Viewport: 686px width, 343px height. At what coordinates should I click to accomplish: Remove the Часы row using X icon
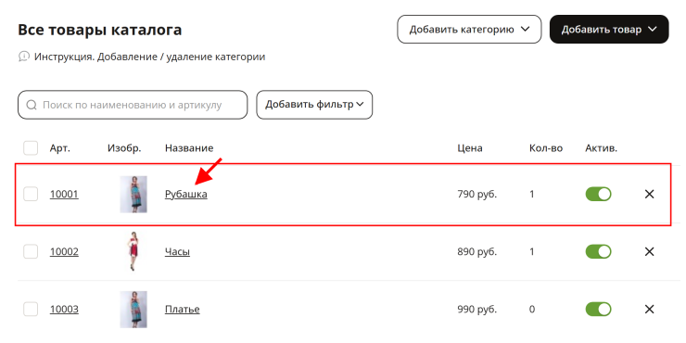[649, 251]
